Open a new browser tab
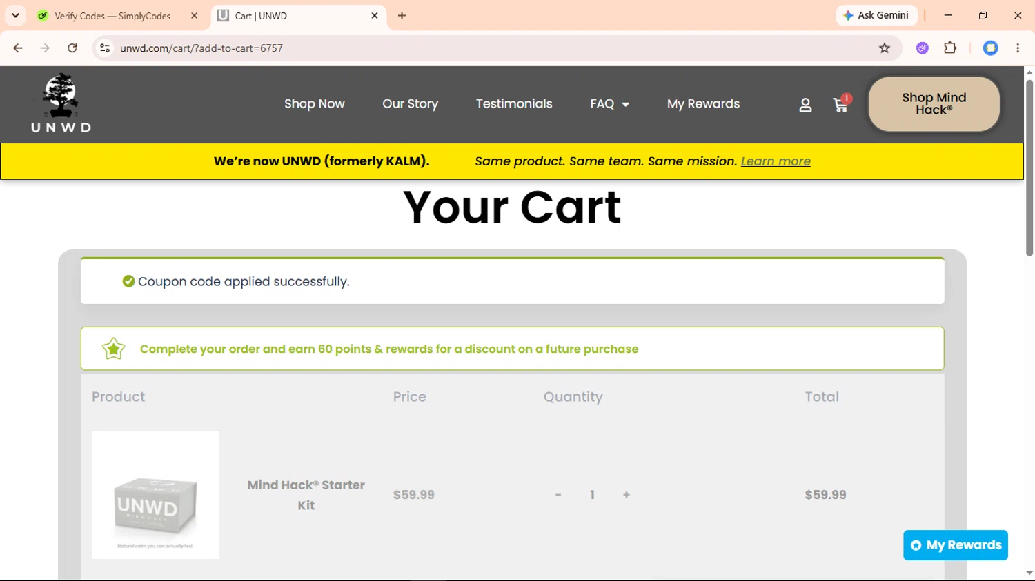Screen dimensions: 1035x581 pyautogui.click(x=402, y=15)
